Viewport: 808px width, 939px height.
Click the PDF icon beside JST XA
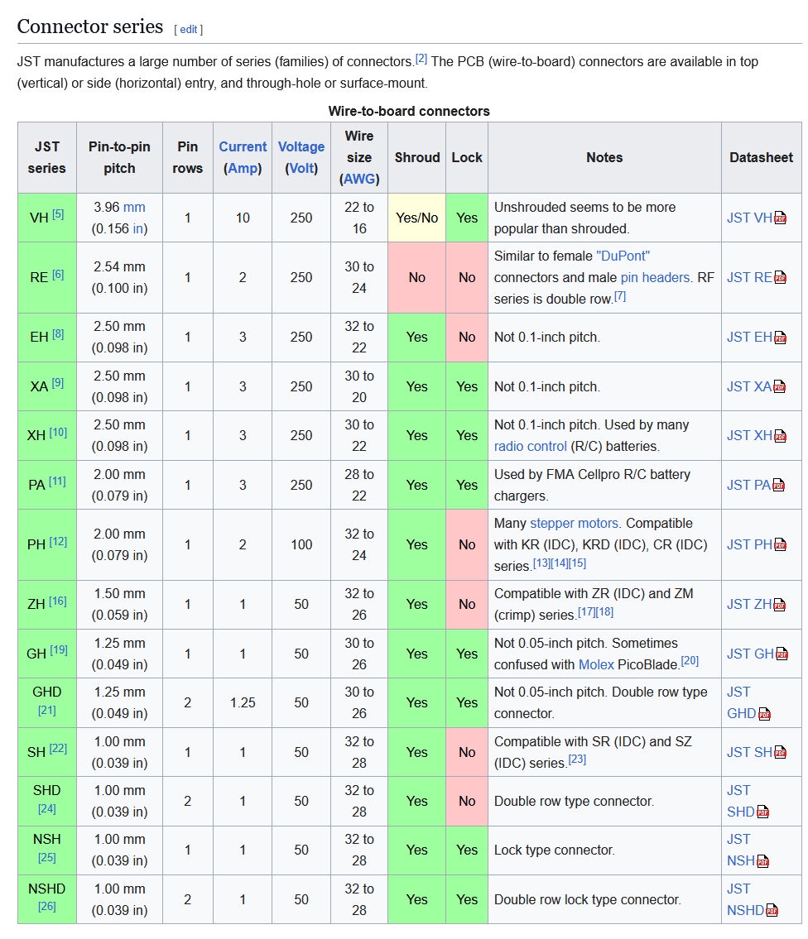point(779,387)
